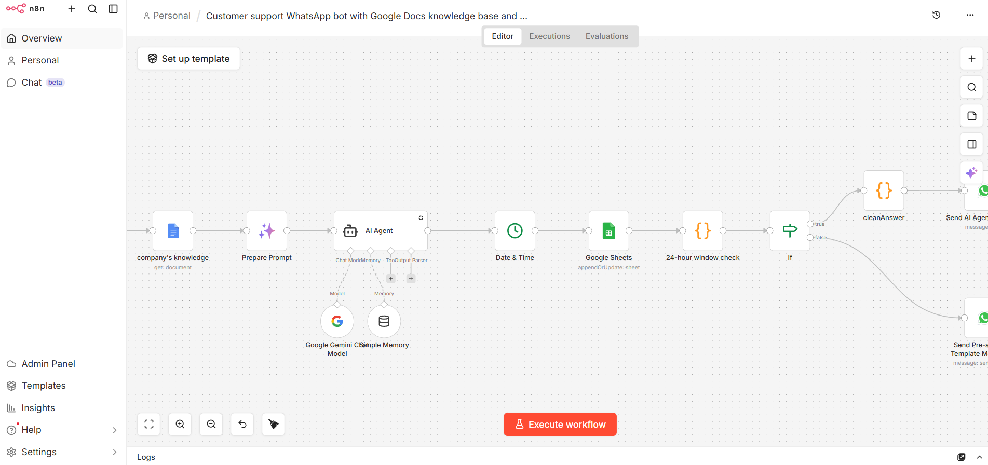
Task: Click the Set up template button
Action: 188,59
